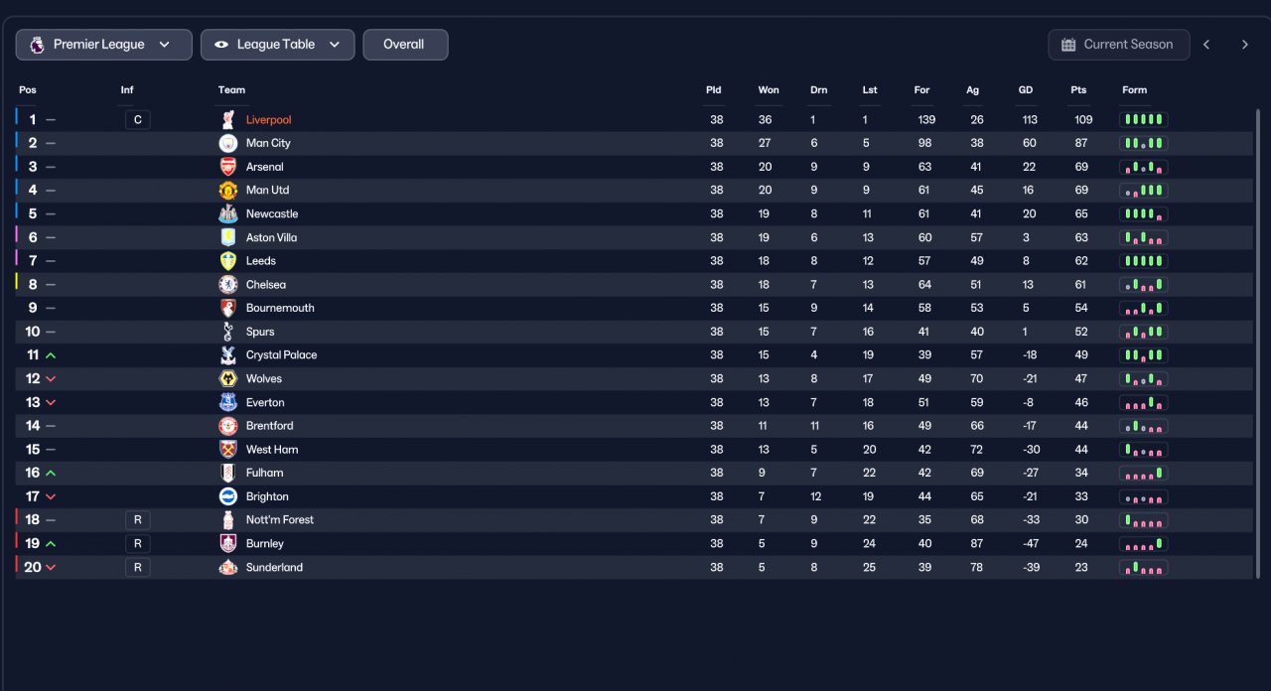Open the Premier League competition dropdown

[x=103, y=45]
